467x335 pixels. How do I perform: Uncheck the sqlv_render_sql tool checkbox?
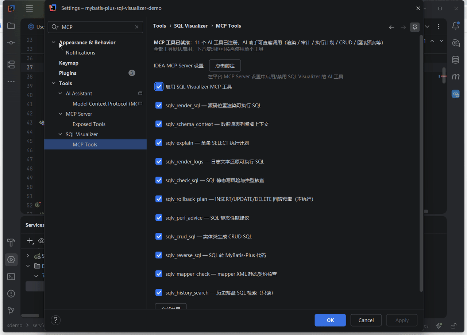pos(159,105)
